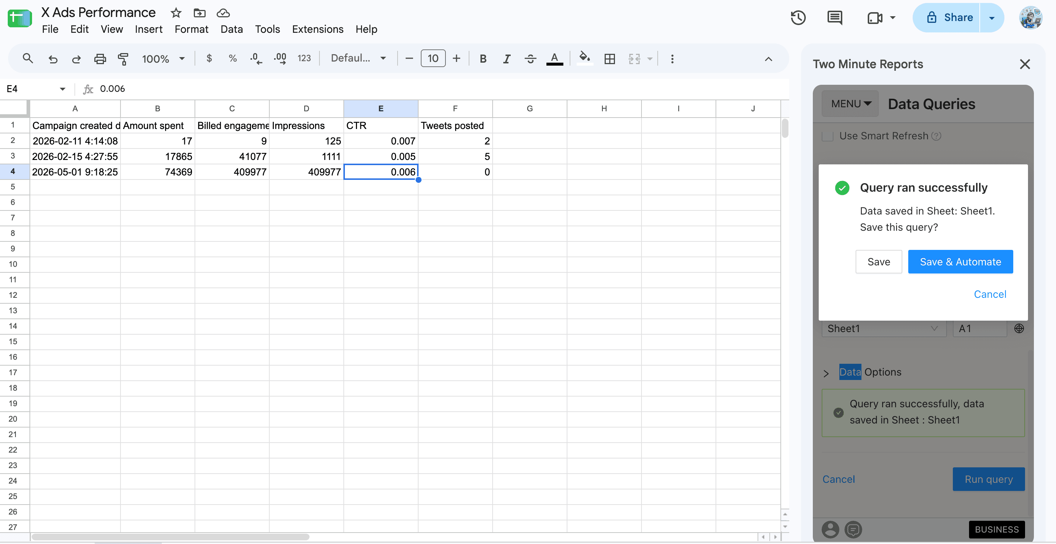Format as percent
The image size is (1056, 544).
(232, 58)
